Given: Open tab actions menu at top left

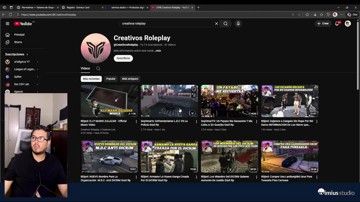Looking at the screenshot, I should pyautogui.click(x=11, y=8).
